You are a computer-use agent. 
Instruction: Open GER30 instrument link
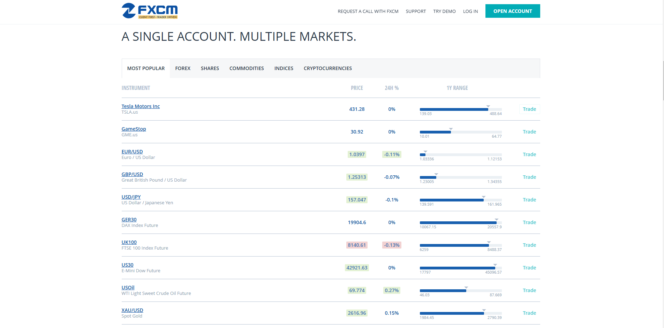pos(129,220)
